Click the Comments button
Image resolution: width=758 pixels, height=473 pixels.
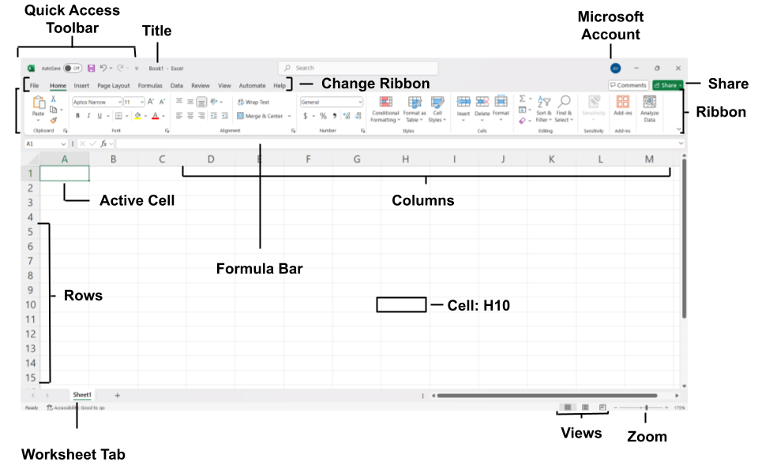(629, 85)
